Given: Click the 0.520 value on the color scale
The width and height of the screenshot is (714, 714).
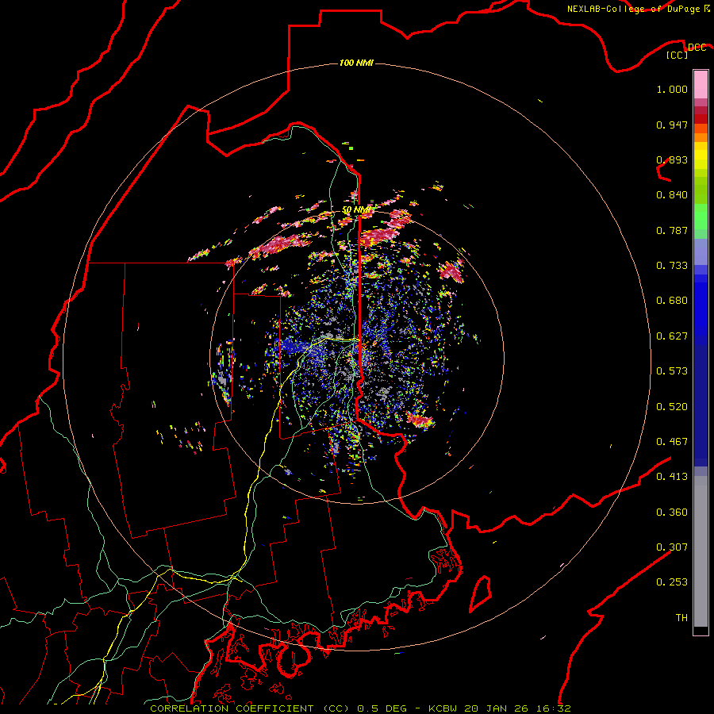Looking at the screenshot, I should pos(672,407).
